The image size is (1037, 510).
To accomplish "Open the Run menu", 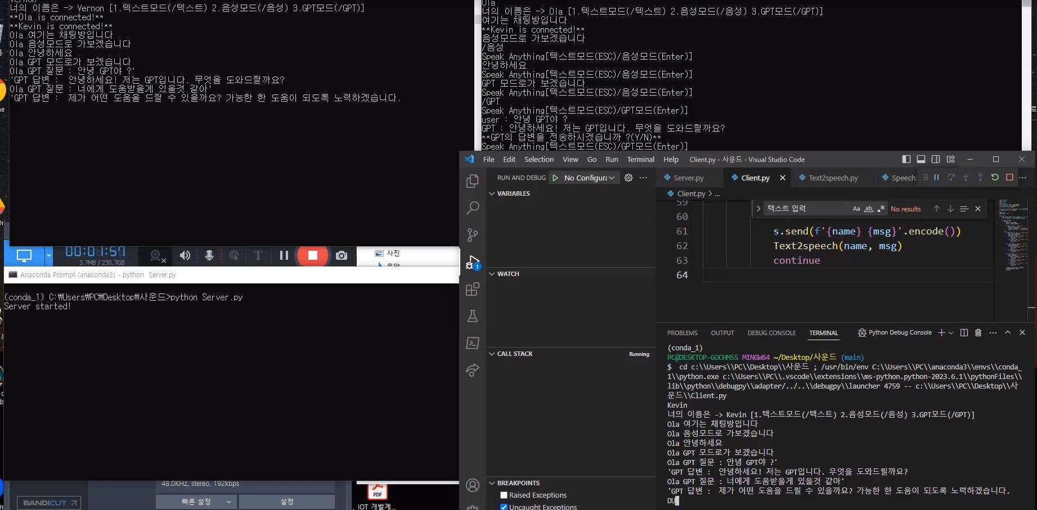I will click(611, 159).
